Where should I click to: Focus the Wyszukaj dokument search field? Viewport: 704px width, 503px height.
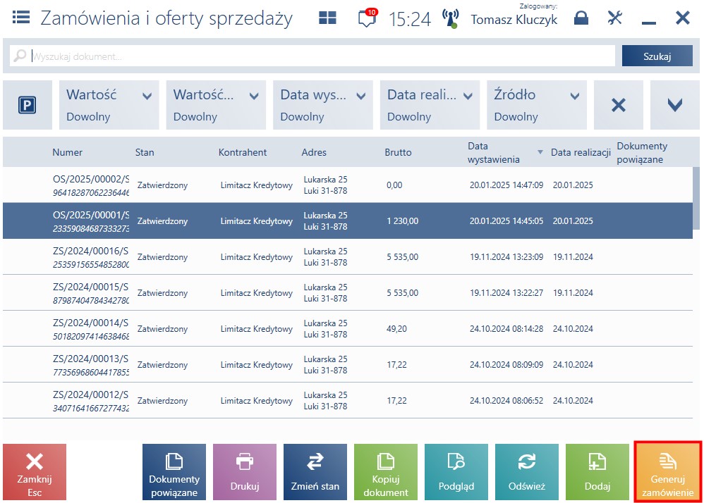click(312, 56)
